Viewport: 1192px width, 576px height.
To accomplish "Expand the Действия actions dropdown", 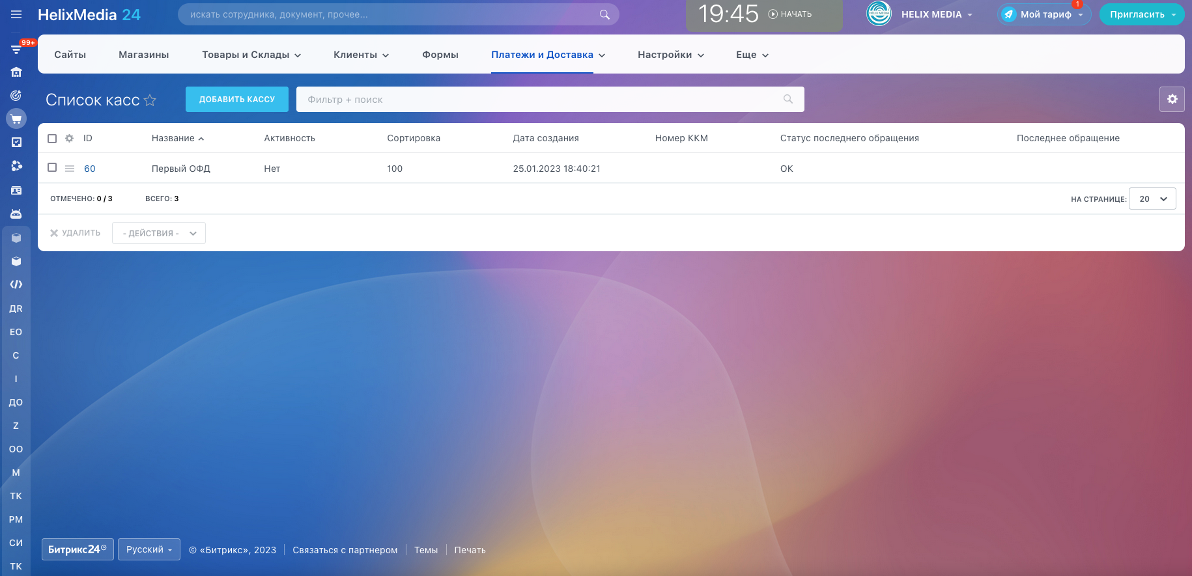I will 159,233.
